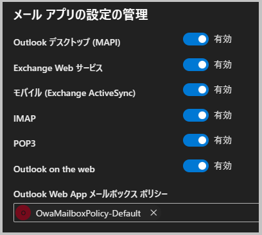This screenshot has height=235, width=262.
Task: Click the dark red policy avatar icon
Action: [23, 213]
